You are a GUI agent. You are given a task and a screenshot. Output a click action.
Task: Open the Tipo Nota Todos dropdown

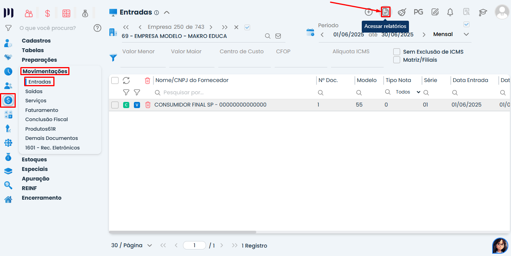407,92
